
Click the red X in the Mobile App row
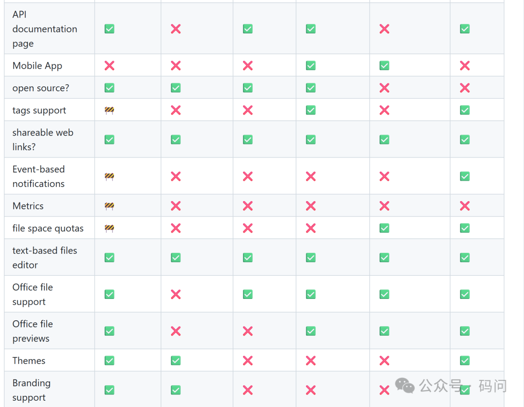(109, 65)
